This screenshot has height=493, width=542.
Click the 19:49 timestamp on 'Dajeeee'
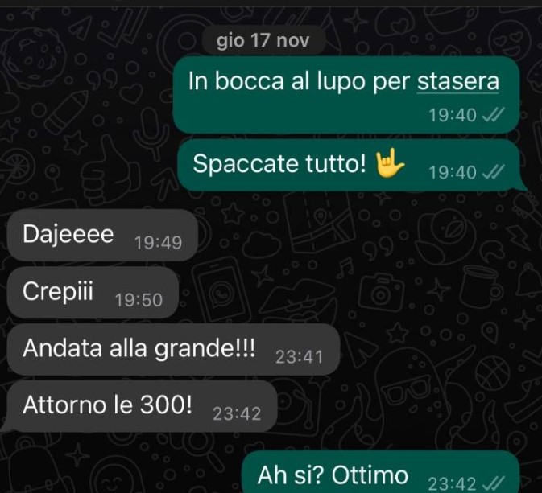point(158,243)
